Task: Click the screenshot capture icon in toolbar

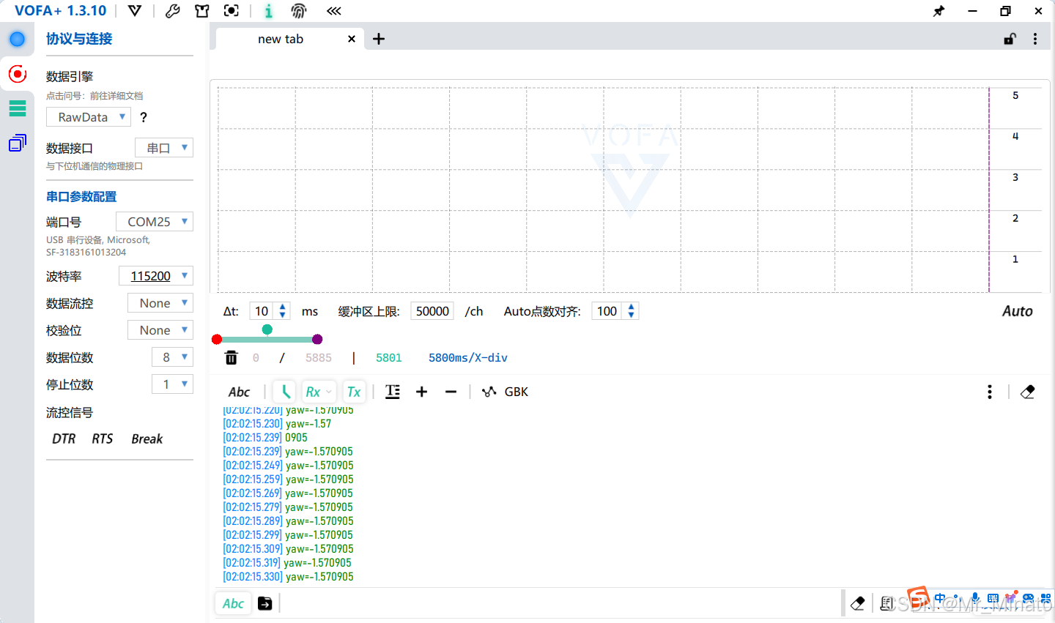Action: (x=231, y=11)
